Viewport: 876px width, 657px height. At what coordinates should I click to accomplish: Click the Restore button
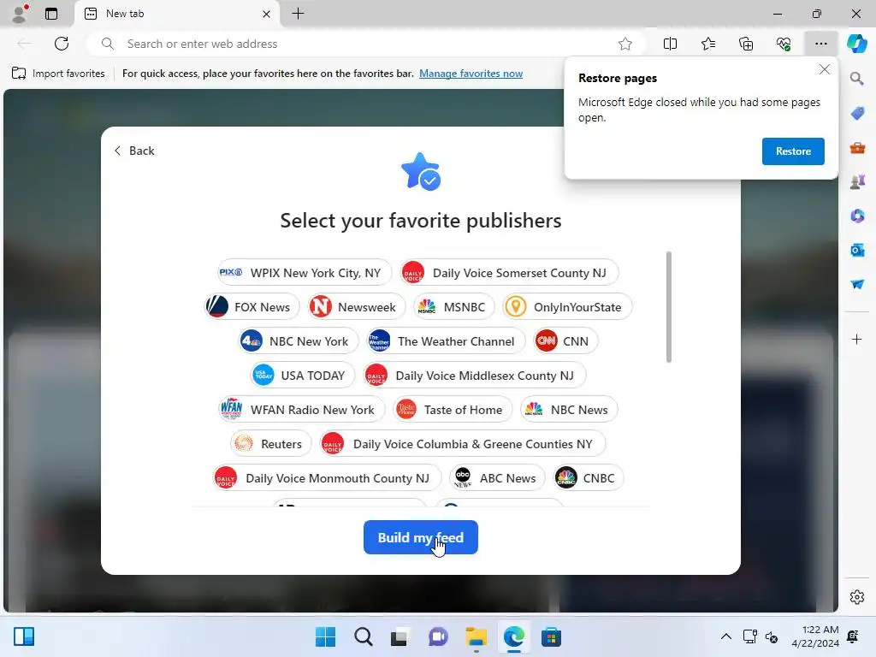point(793,151)
